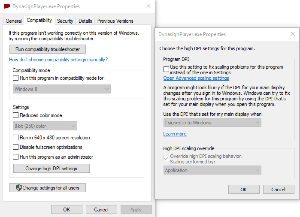Click the 'Choose the high DPI settings' heading text
The image size is (300, 217).
click(207, 48)
